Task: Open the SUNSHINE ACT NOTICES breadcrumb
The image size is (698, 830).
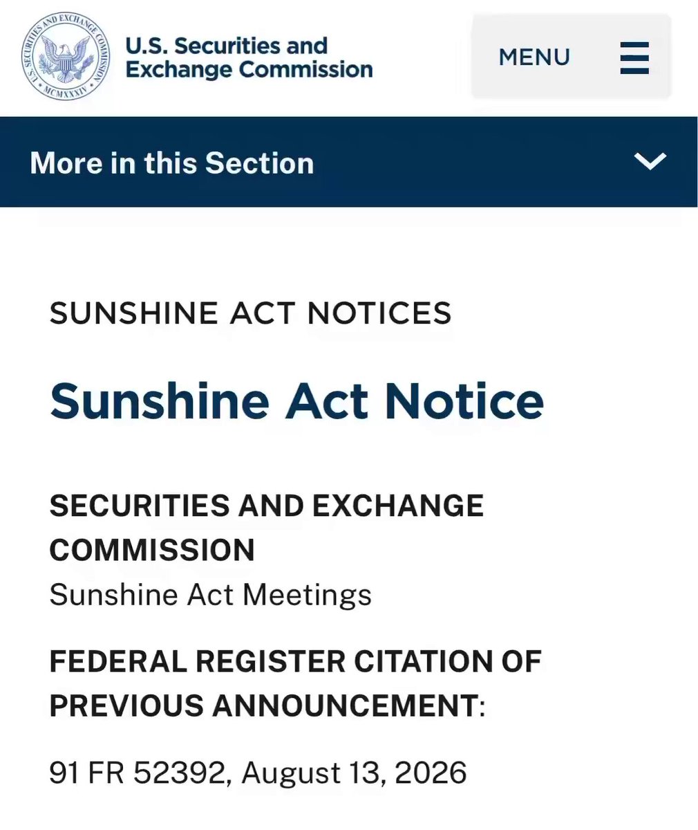Action: coord(250,313)
